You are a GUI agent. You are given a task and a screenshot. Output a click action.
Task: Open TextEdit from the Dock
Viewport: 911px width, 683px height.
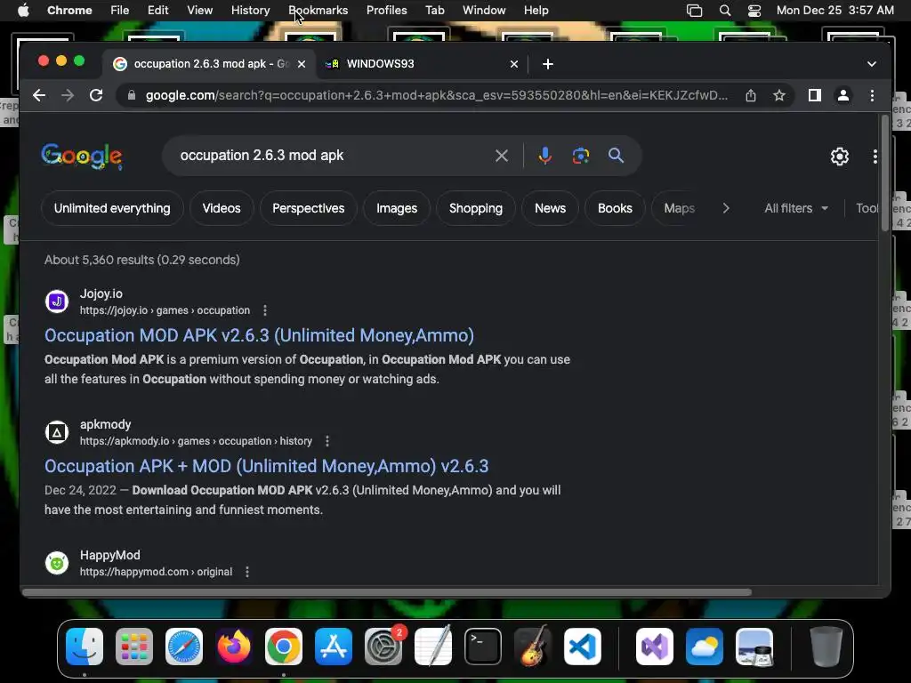pyautogui.click(x=433, y=647)
